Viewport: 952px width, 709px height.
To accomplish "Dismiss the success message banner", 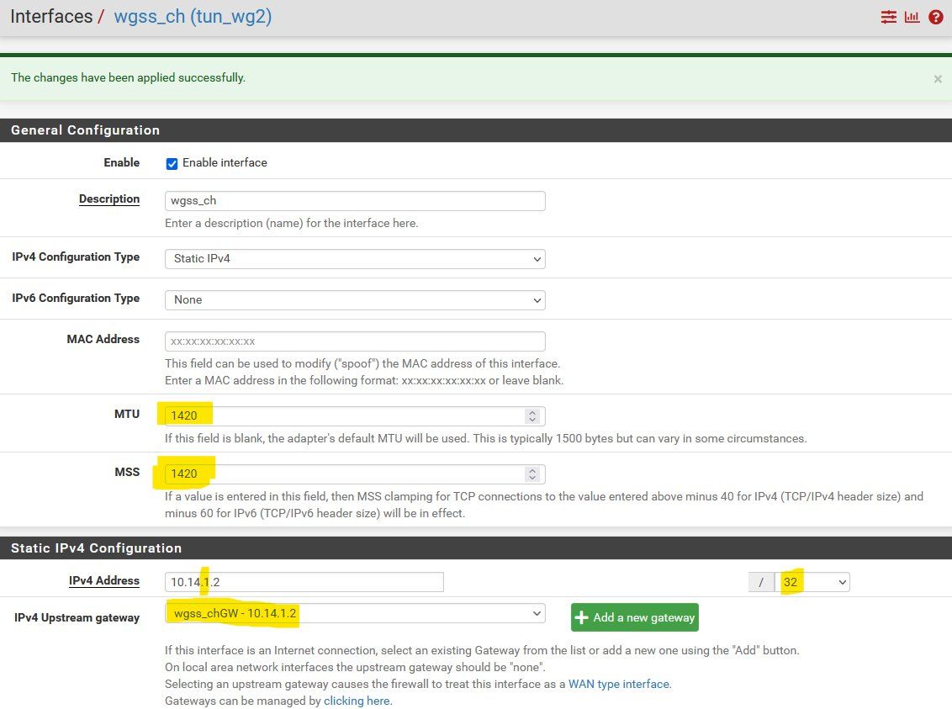I will click(x=938, y=79).
